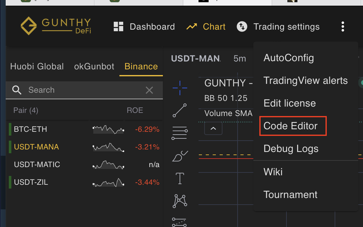This screenshot has height=227, width=363.
Task: Open the Dashboard page
Action: [144, 26]
